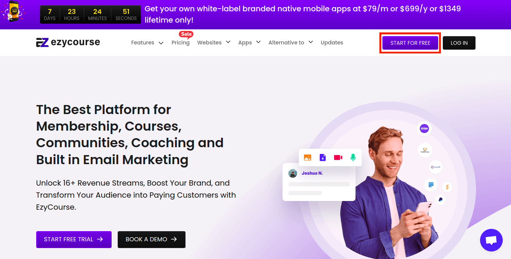Click the START FREE TRIAL button
Image resolution: width=511 pixels, height=259 pixels.
tap(74, 239)
